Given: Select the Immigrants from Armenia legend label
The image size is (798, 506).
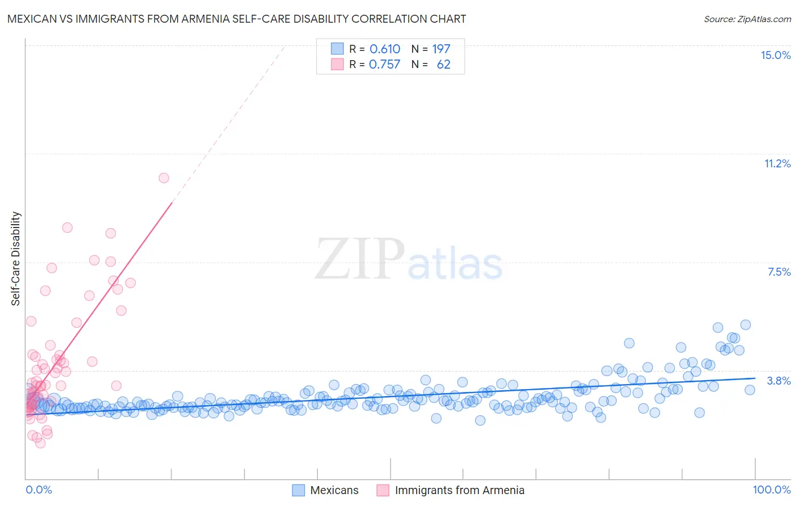Looking at the screenshot, I should point(460,490).
